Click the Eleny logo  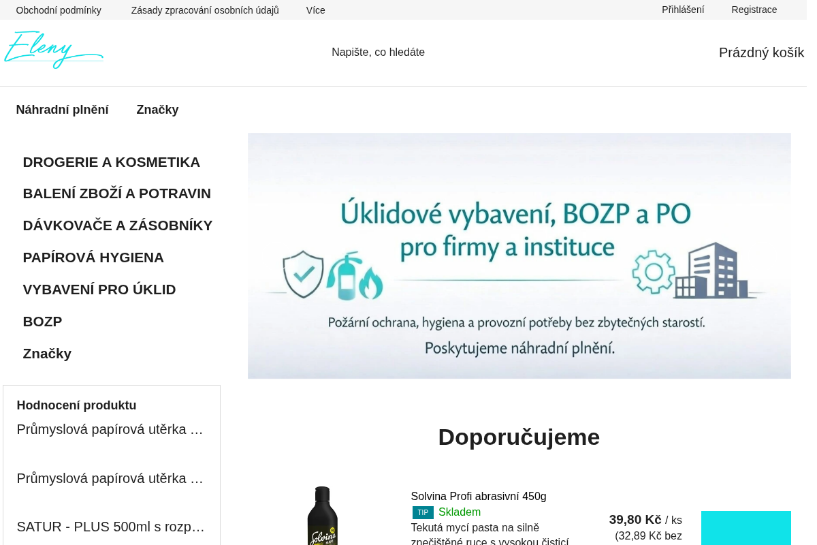coord(54,50)
